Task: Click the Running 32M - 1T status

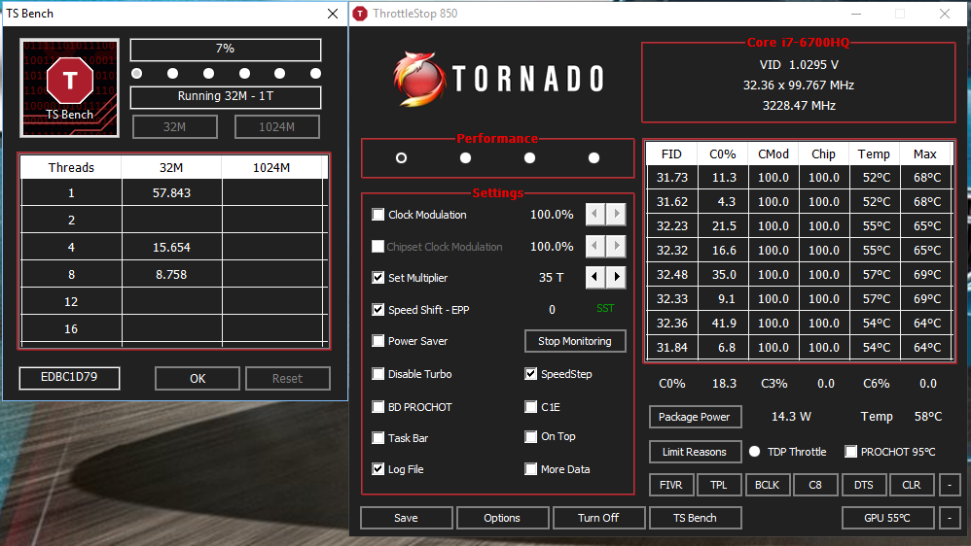Action: pos(226,96)
